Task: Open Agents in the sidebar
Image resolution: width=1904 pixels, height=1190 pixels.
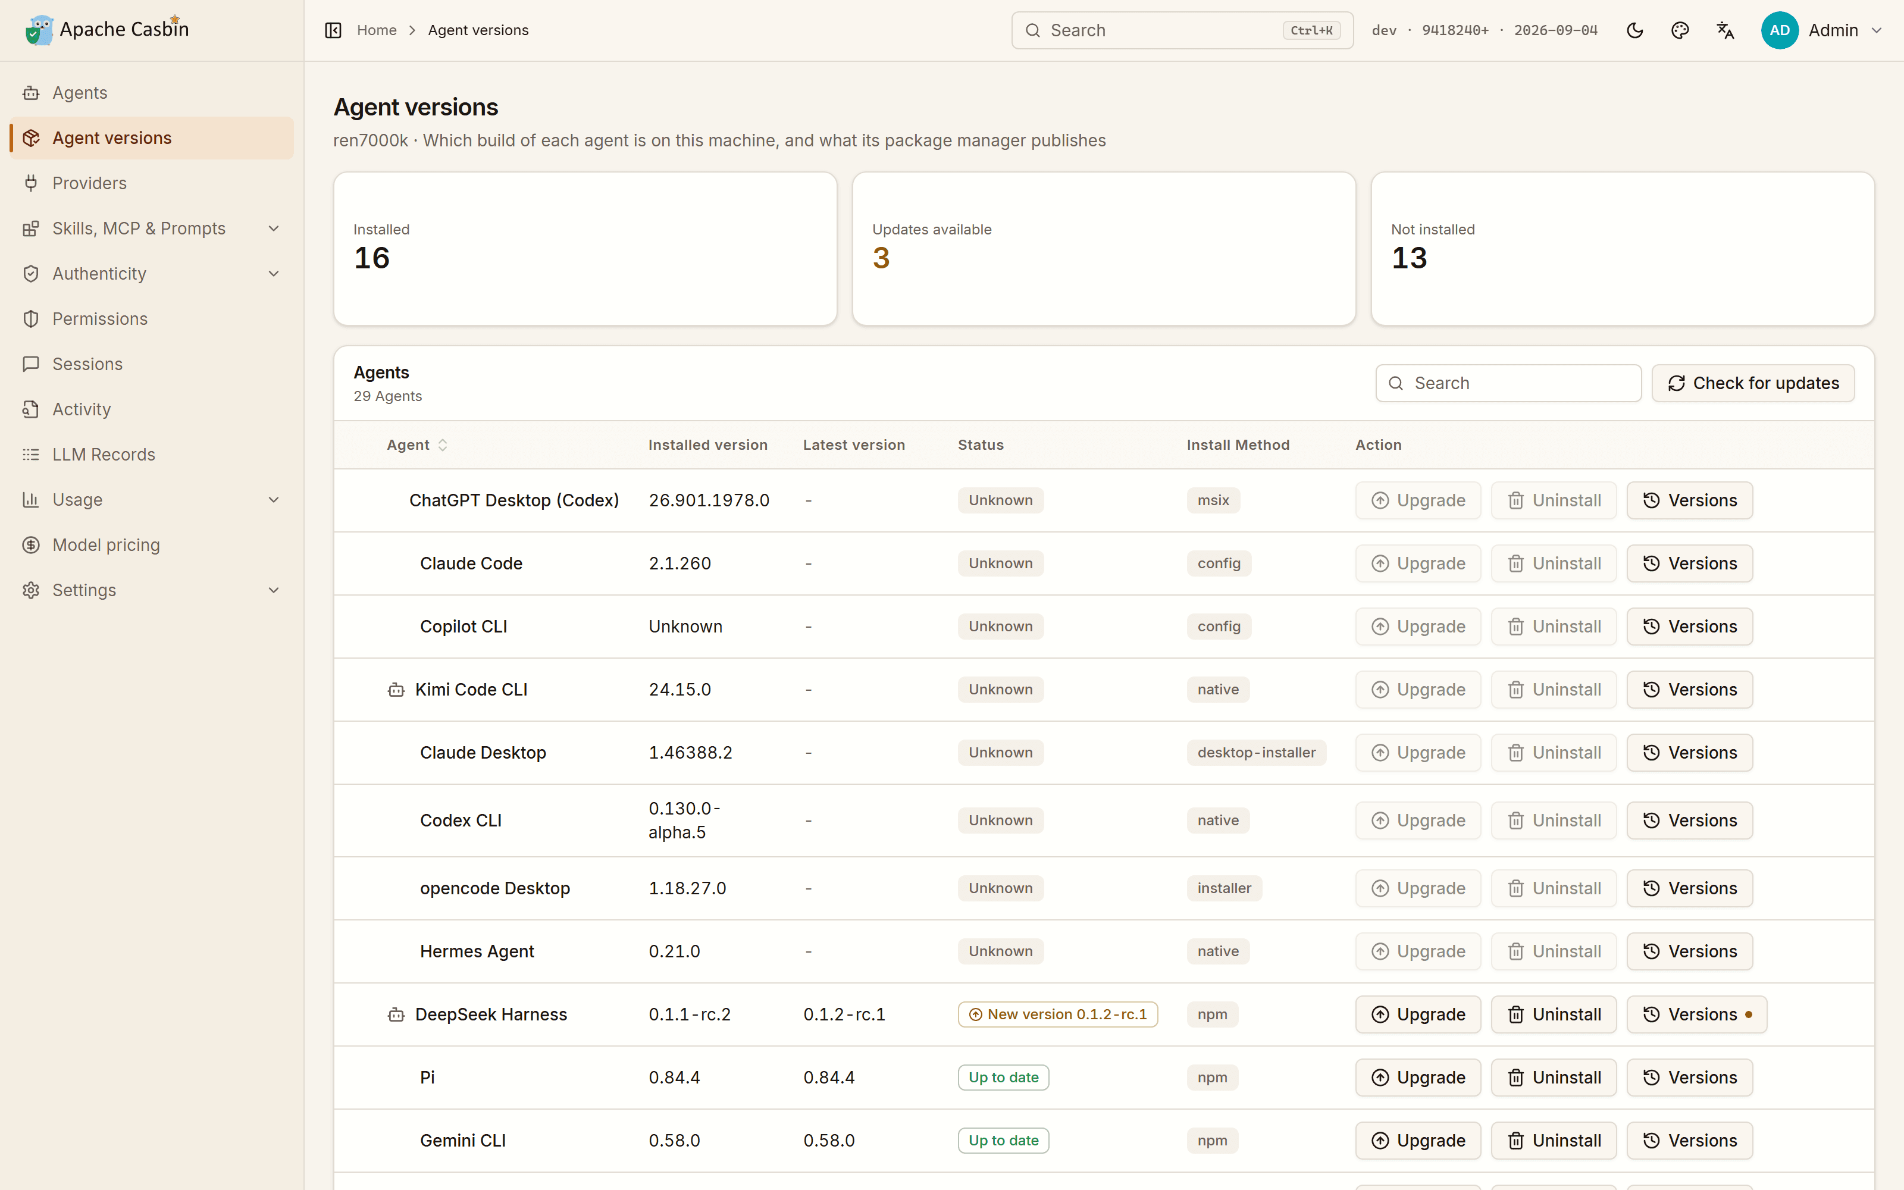Action: [x=152, y=93]
